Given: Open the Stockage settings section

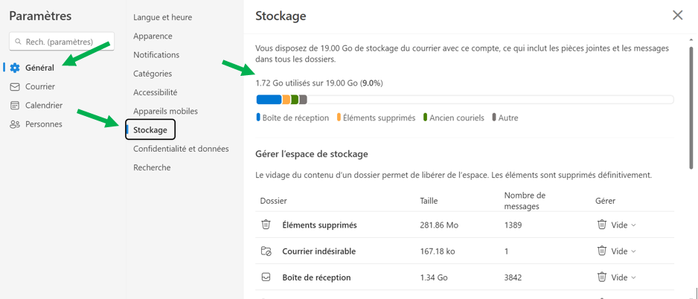Looking at the screenshot, I should (150, 130).
